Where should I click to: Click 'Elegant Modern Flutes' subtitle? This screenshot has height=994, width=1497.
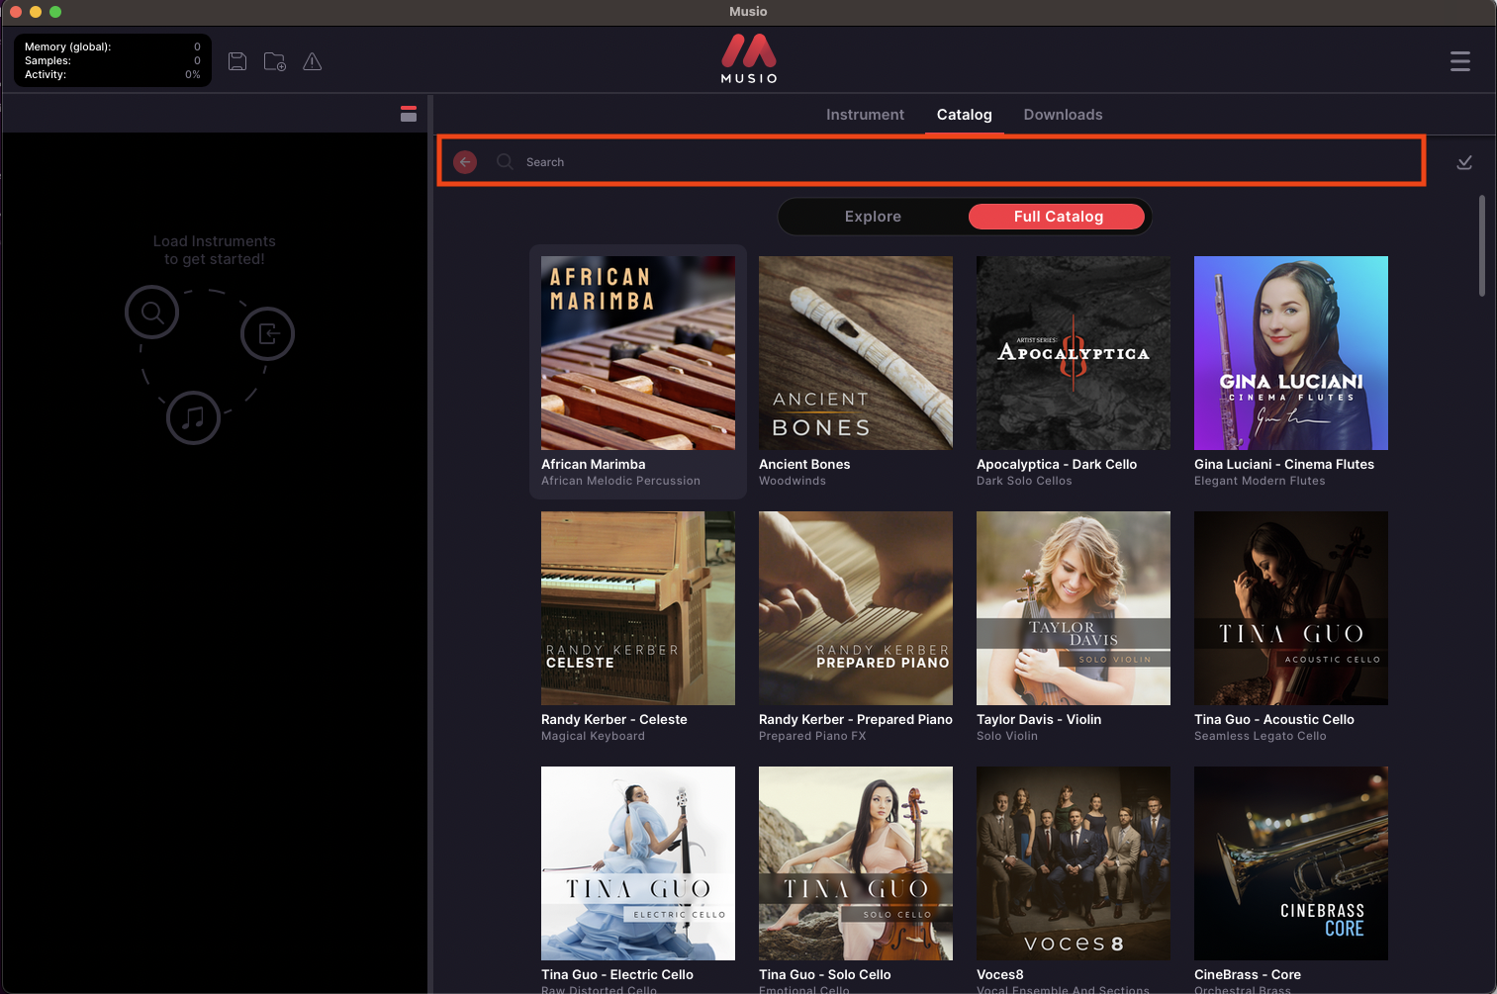tap(1260, 481)
